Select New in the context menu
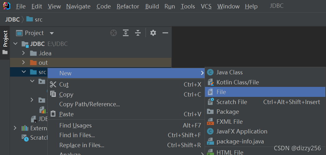326x155 pixels. (126, 73)
